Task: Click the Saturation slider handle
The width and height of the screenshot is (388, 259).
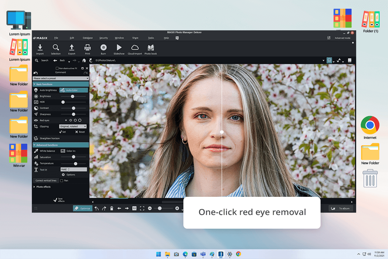Action: 74,157
